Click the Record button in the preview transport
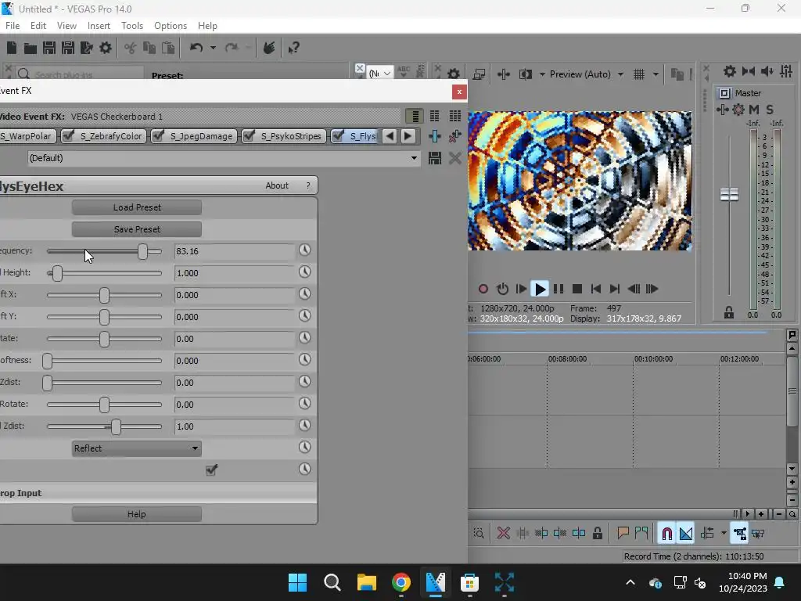801x601 pixels. (x=483, y=289)
